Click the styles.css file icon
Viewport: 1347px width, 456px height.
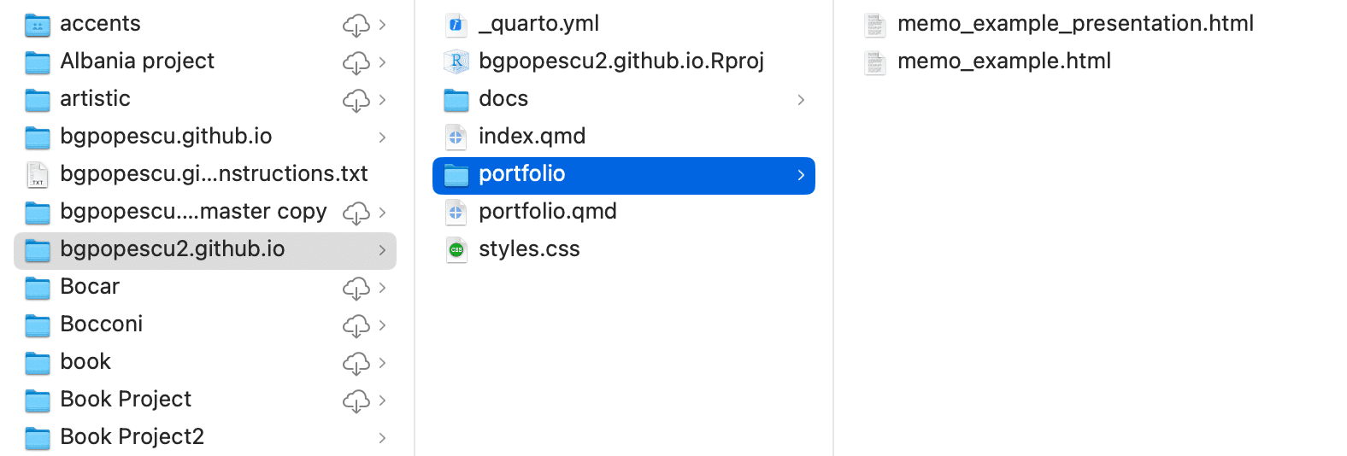(x=456, y=249)
